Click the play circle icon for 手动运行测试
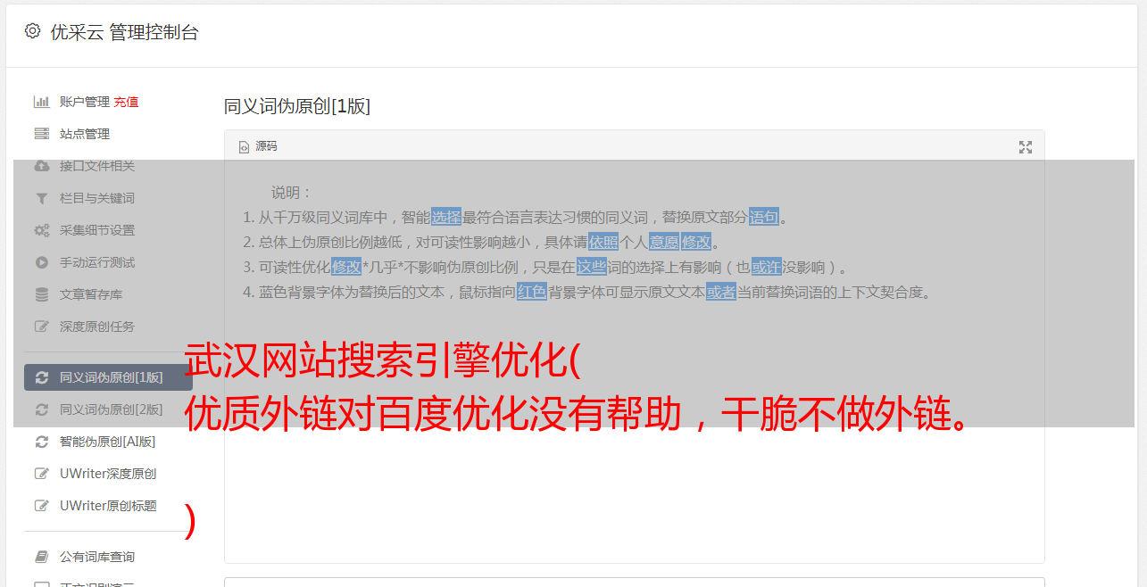Screen dimensions: 1147x587 [41, 262]
